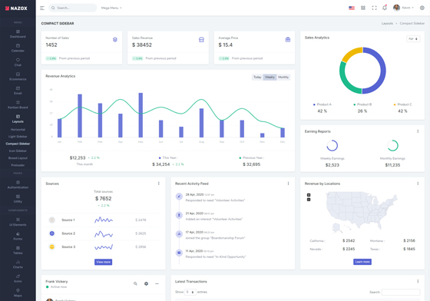Select Horizontal under Layouts menu
Screen dimensions: 430x301
(x=18, y=130)
